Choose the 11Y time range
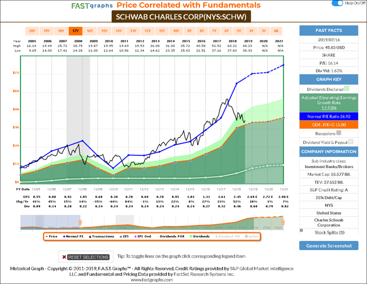367x284 pixels. [162, 31]
